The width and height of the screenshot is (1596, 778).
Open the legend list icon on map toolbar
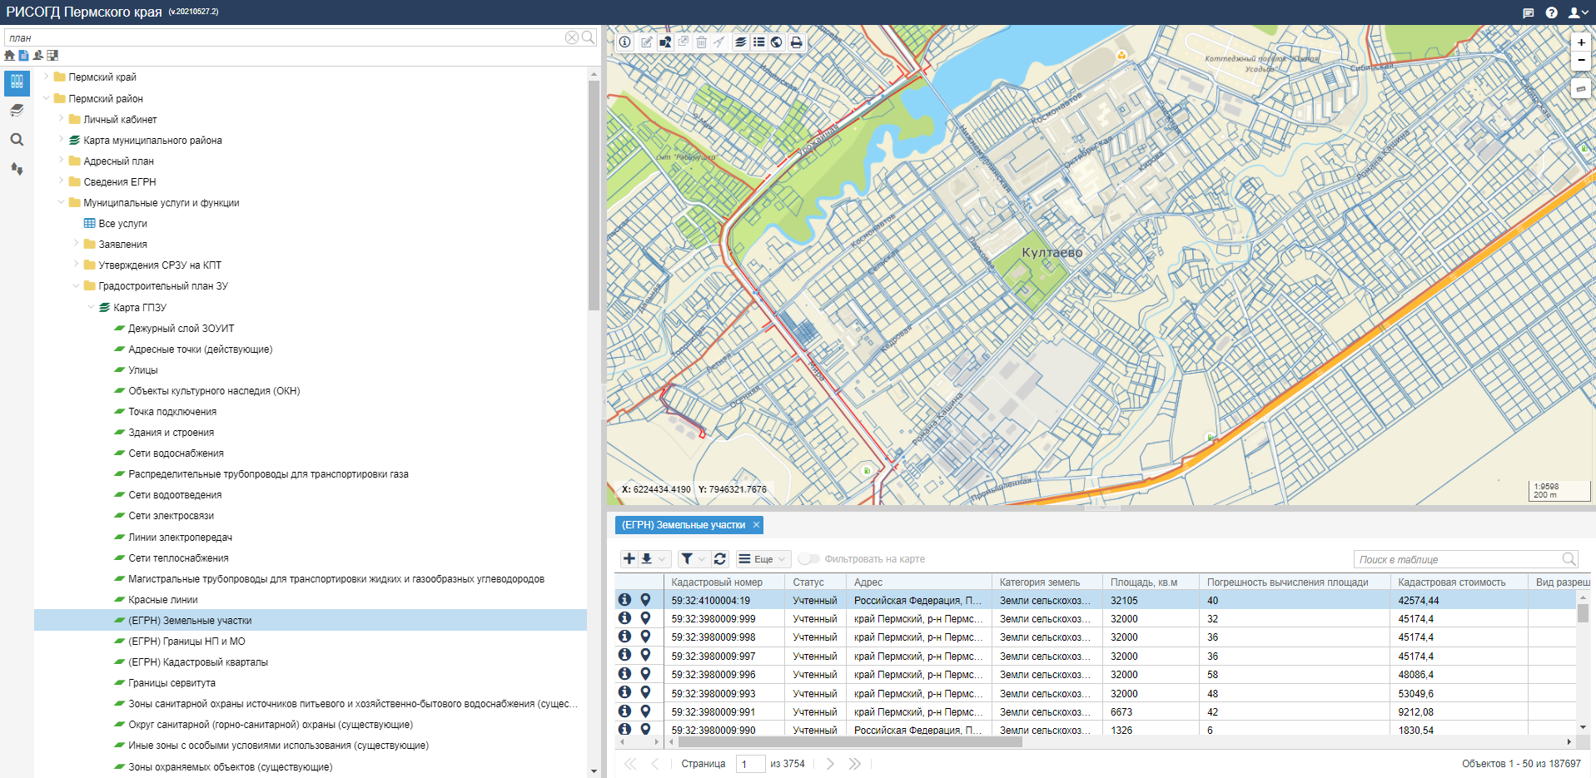pyautogui.click(x=758, y=42)
